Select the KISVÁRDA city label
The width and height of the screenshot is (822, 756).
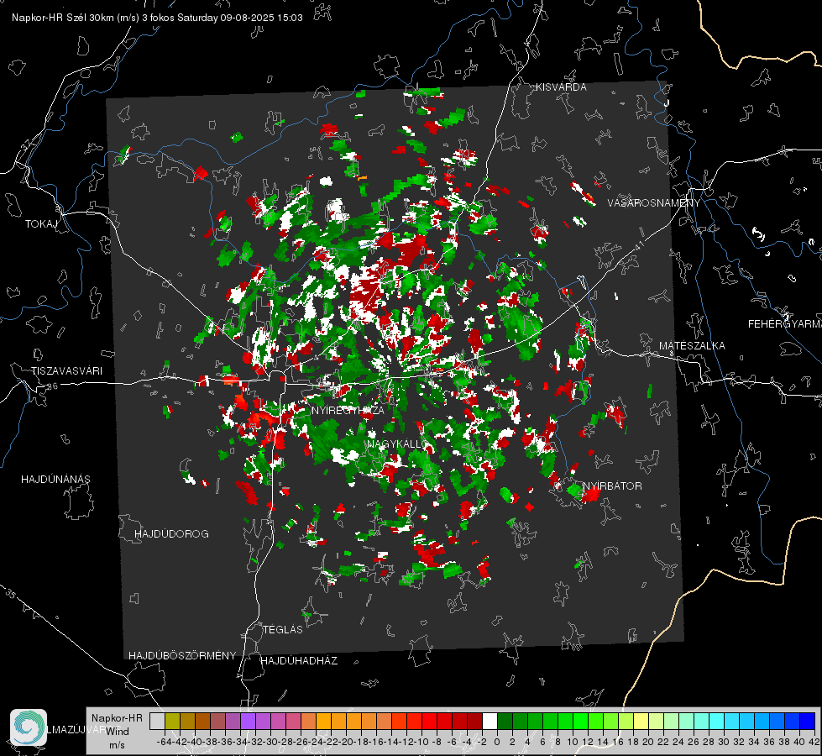(561, 87)
